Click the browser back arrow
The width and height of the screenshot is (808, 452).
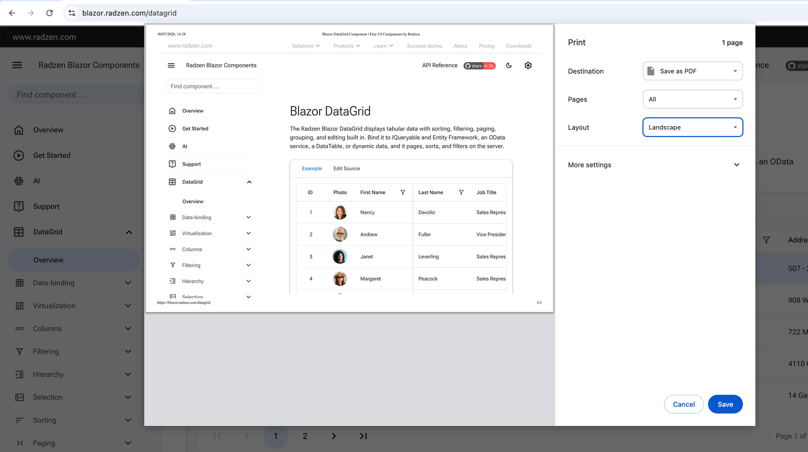tap(12, 13)
